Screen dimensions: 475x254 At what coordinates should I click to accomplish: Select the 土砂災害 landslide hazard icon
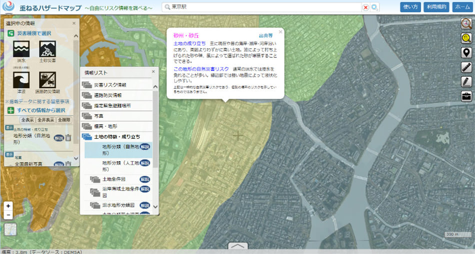pyautogui.click(x=47, y=49)
